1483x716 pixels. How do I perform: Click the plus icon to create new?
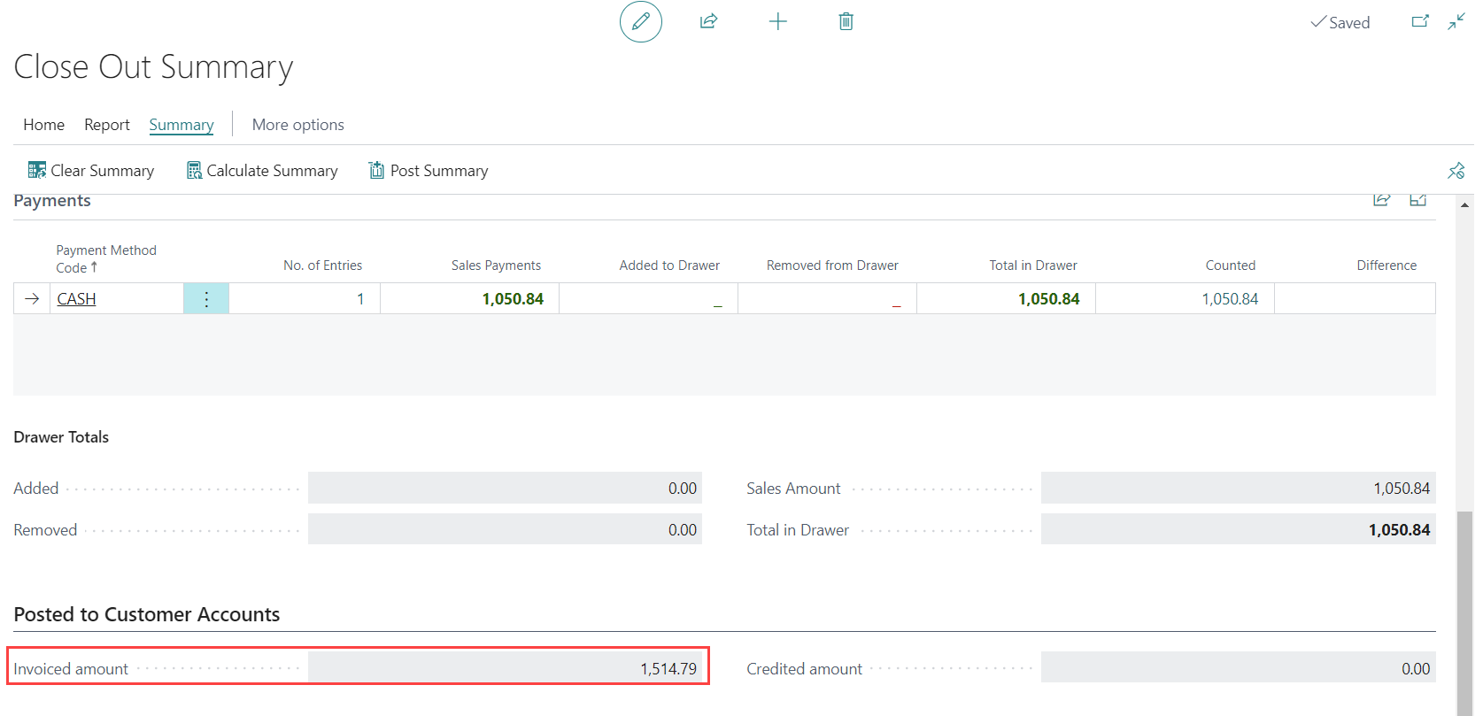pos(777,21)
